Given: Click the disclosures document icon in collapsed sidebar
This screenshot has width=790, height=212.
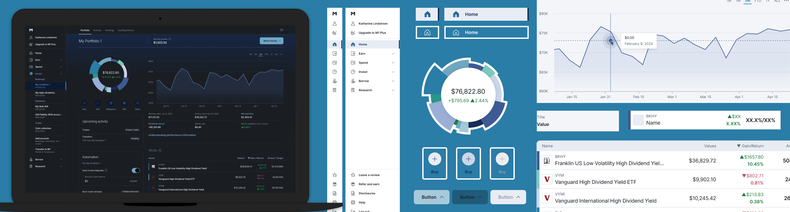Looking at the screenshot, I should pyautogui.click(x=335, y=193).
